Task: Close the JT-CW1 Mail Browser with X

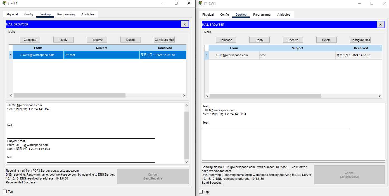Action: click(380, 25)
